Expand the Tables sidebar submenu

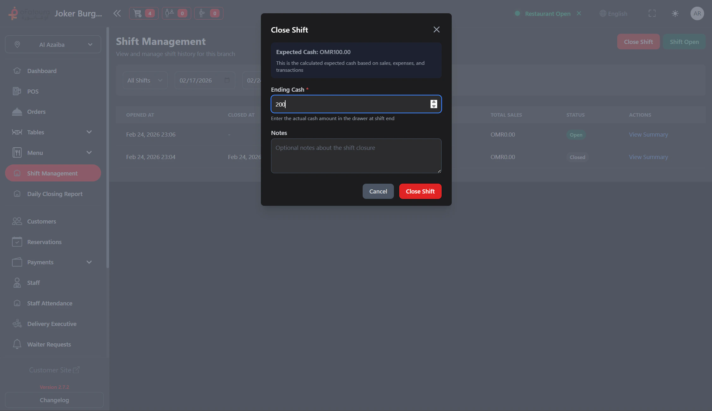[x=89, y=132]
